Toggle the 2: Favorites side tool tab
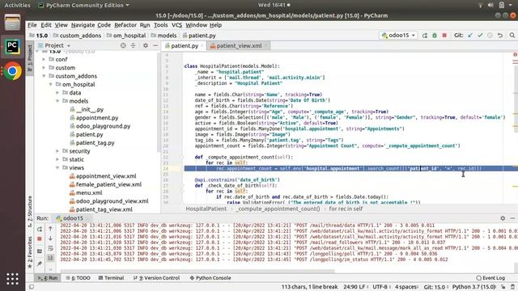This screenshot has width=518, height=291. point(30,252)
